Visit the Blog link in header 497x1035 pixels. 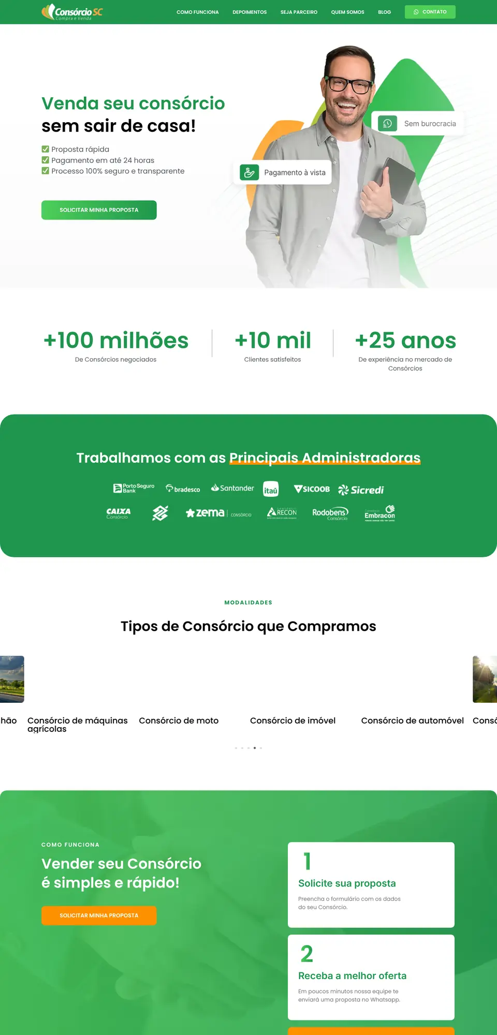coord(384,12)
